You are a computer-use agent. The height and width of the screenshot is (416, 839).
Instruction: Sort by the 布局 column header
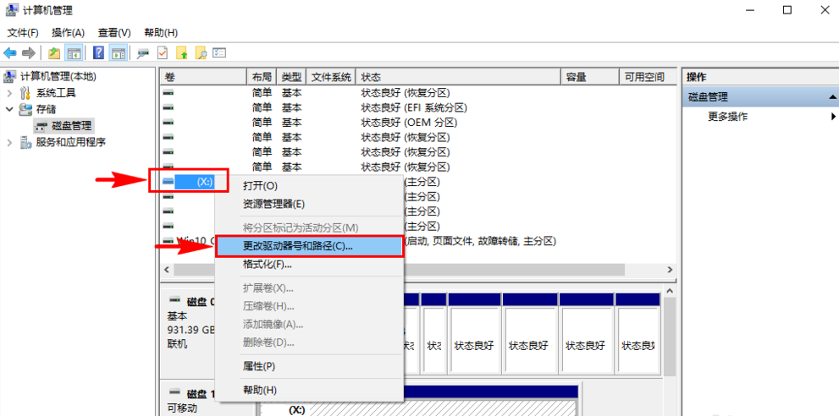click(x=262, y=77)
